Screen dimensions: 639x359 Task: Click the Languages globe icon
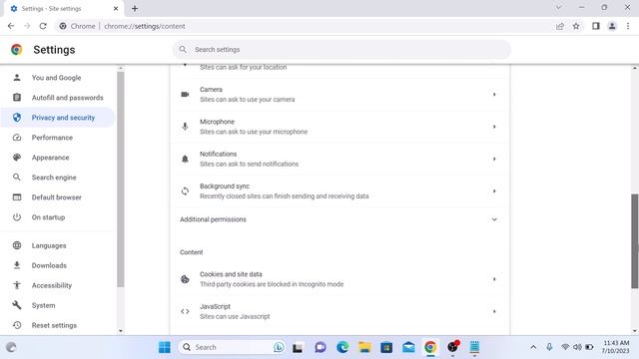coord(17,245)
